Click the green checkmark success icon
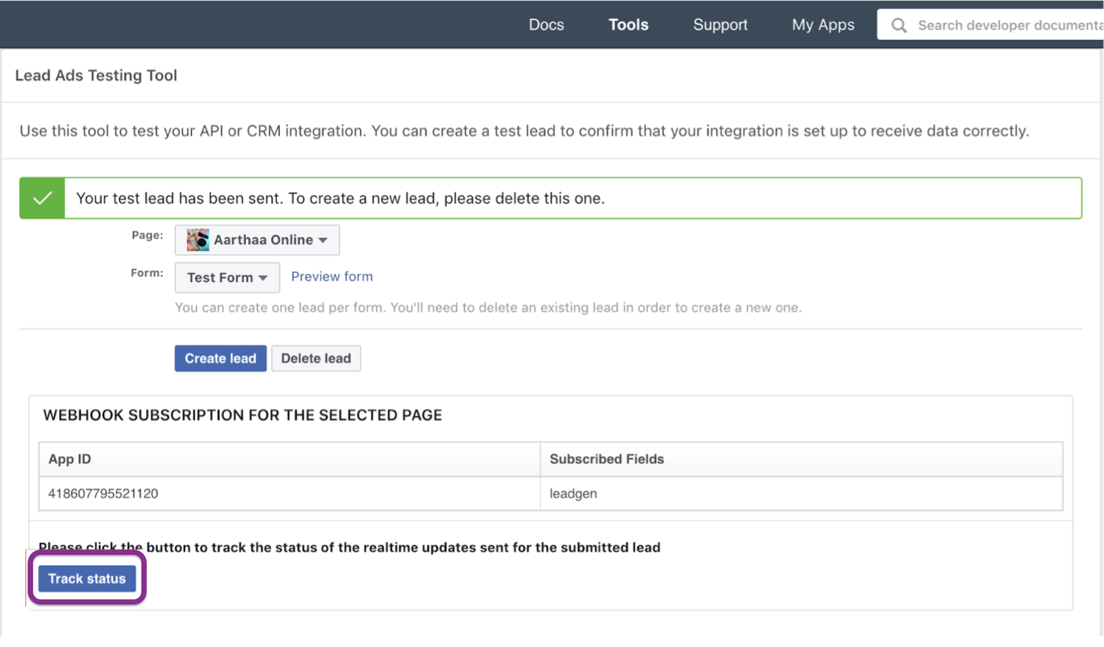Viewport: 1104px width, 647px height. (42, 198)
